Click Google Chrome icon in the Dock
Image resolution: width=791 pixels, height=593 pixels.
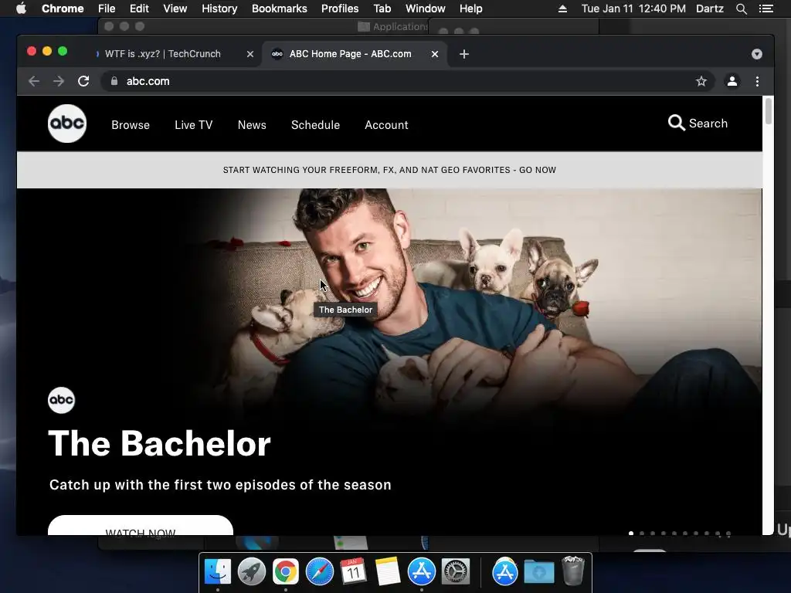(286, 572)
